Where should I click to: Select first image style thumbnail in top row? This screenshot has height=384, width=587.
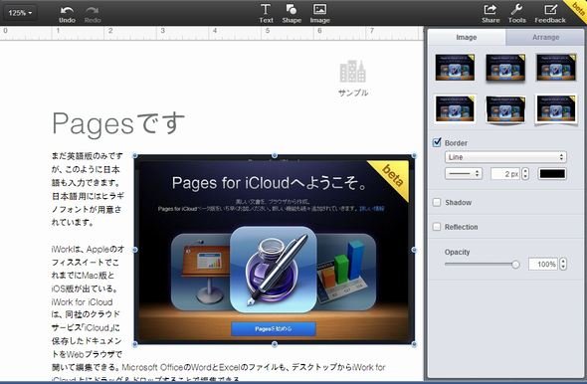click(x=455, y=68)
